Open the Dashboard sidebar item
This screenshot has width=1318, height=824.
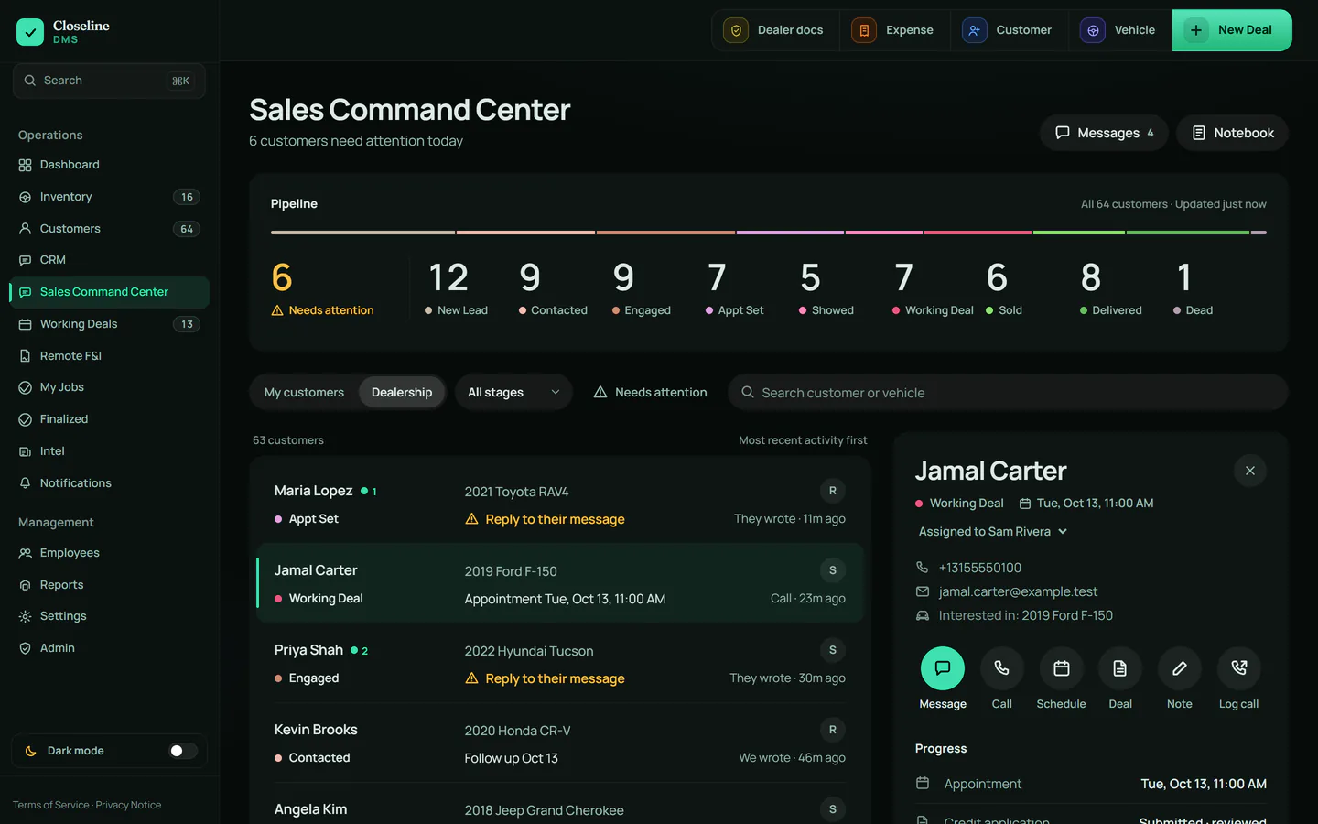point(109,165)
